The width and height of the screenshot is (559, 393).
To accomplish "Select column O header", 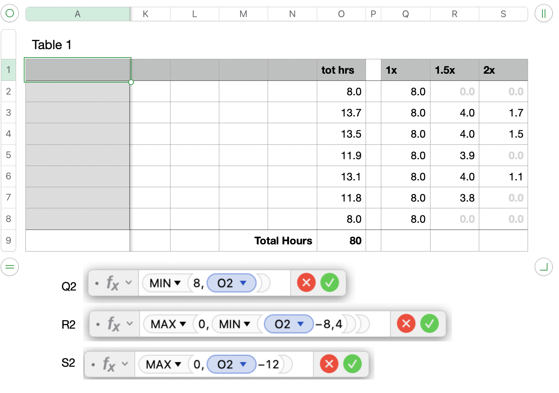I will (341, 14).
